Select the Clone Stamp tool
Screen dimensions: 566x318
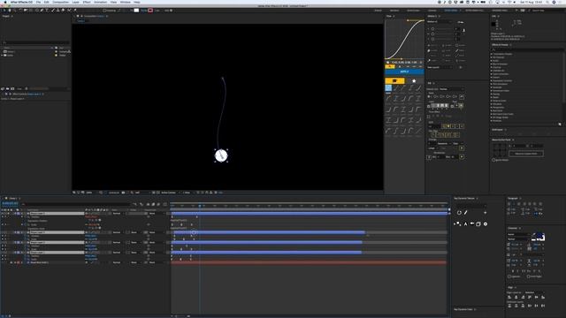point(57,11)
